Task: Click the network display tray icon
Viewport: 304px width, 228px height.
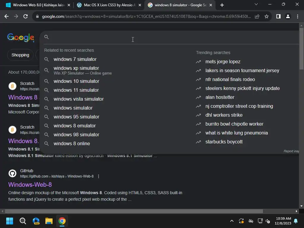Action: pyautogui.click(x=260, y=221)
